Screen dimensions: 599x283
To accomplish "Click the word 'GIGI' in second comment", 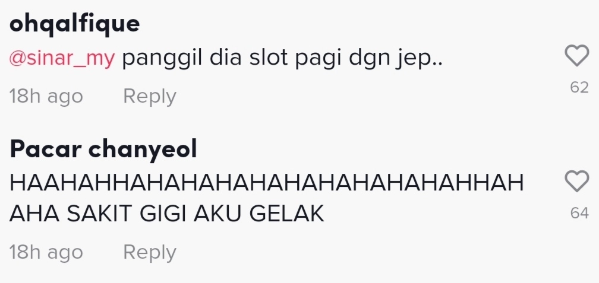I will (163, 214).
